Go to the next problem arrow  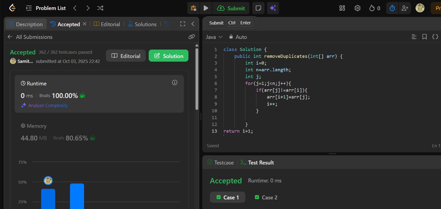coord(87,8)
